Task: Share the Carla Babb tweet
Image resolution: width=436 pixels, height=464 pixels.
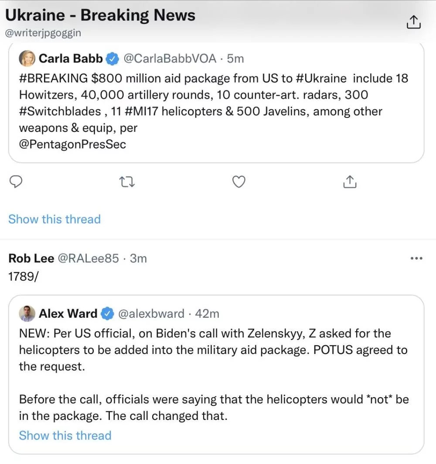Action: [x=350, y=182]
